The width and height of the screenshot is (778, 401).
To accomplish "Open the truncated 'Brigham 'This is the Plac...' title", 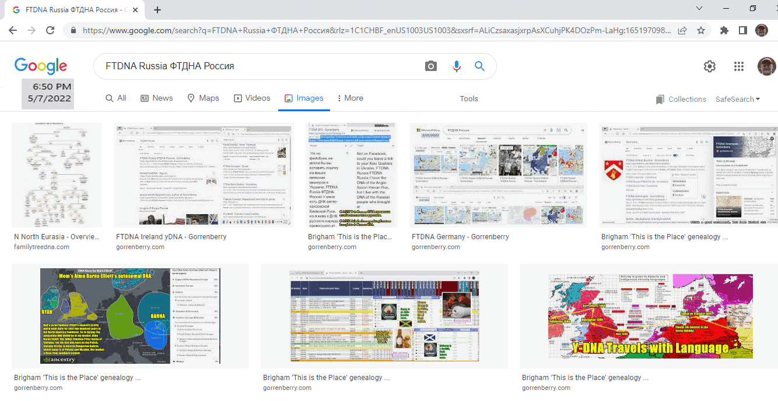I will (350, 237).
